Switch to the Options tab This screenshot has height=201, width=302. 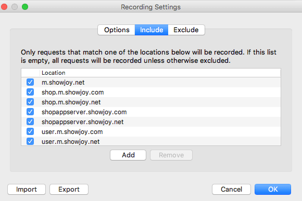[117, 30]
